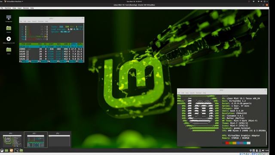Click the 'gnome-terminal' Terminal line
The image size is (275, 155).
(x=236, y=128)
